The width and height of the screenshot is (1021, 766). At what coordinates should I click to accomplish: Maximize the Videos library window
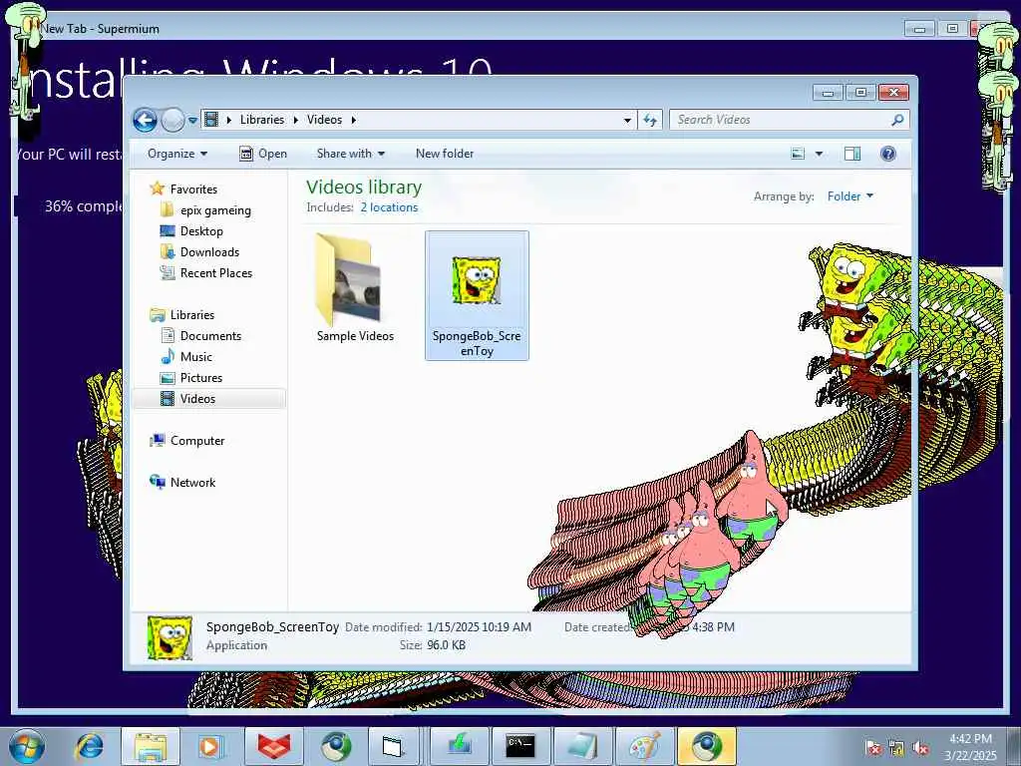860,93
